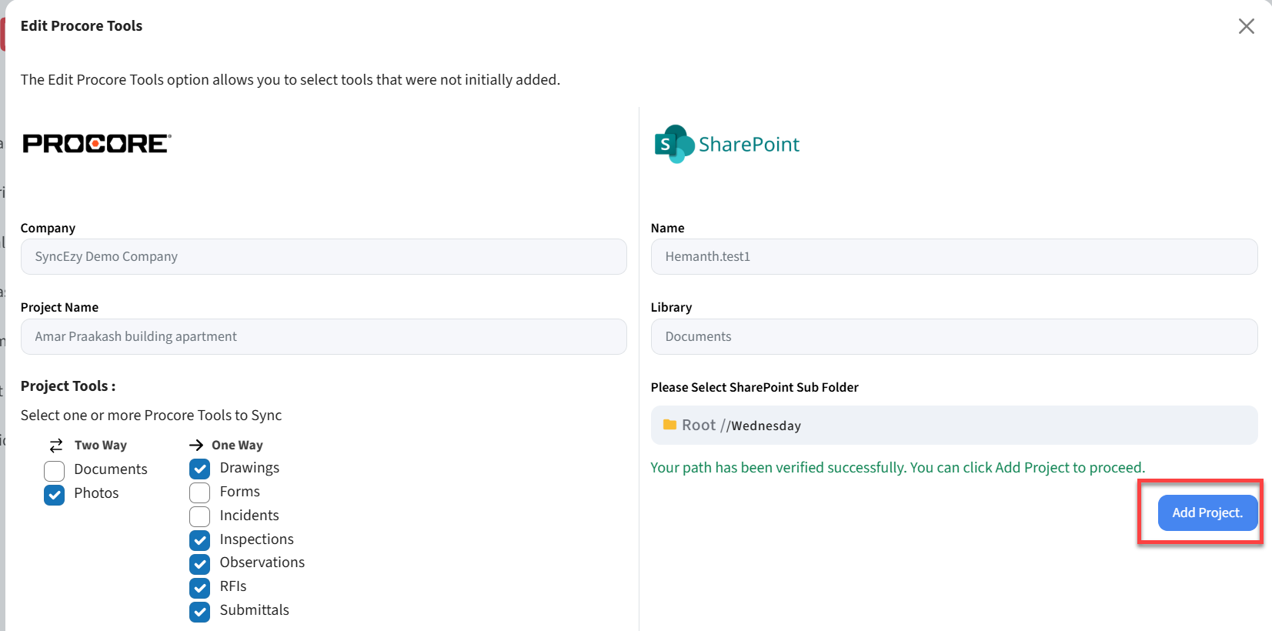Screen dimensions: 1272x631
Task: Click the Add Project button
Action: [x=1207, y=512]
